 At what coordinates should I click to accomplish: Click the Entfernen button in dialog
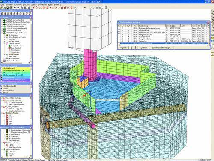point(144,48)
